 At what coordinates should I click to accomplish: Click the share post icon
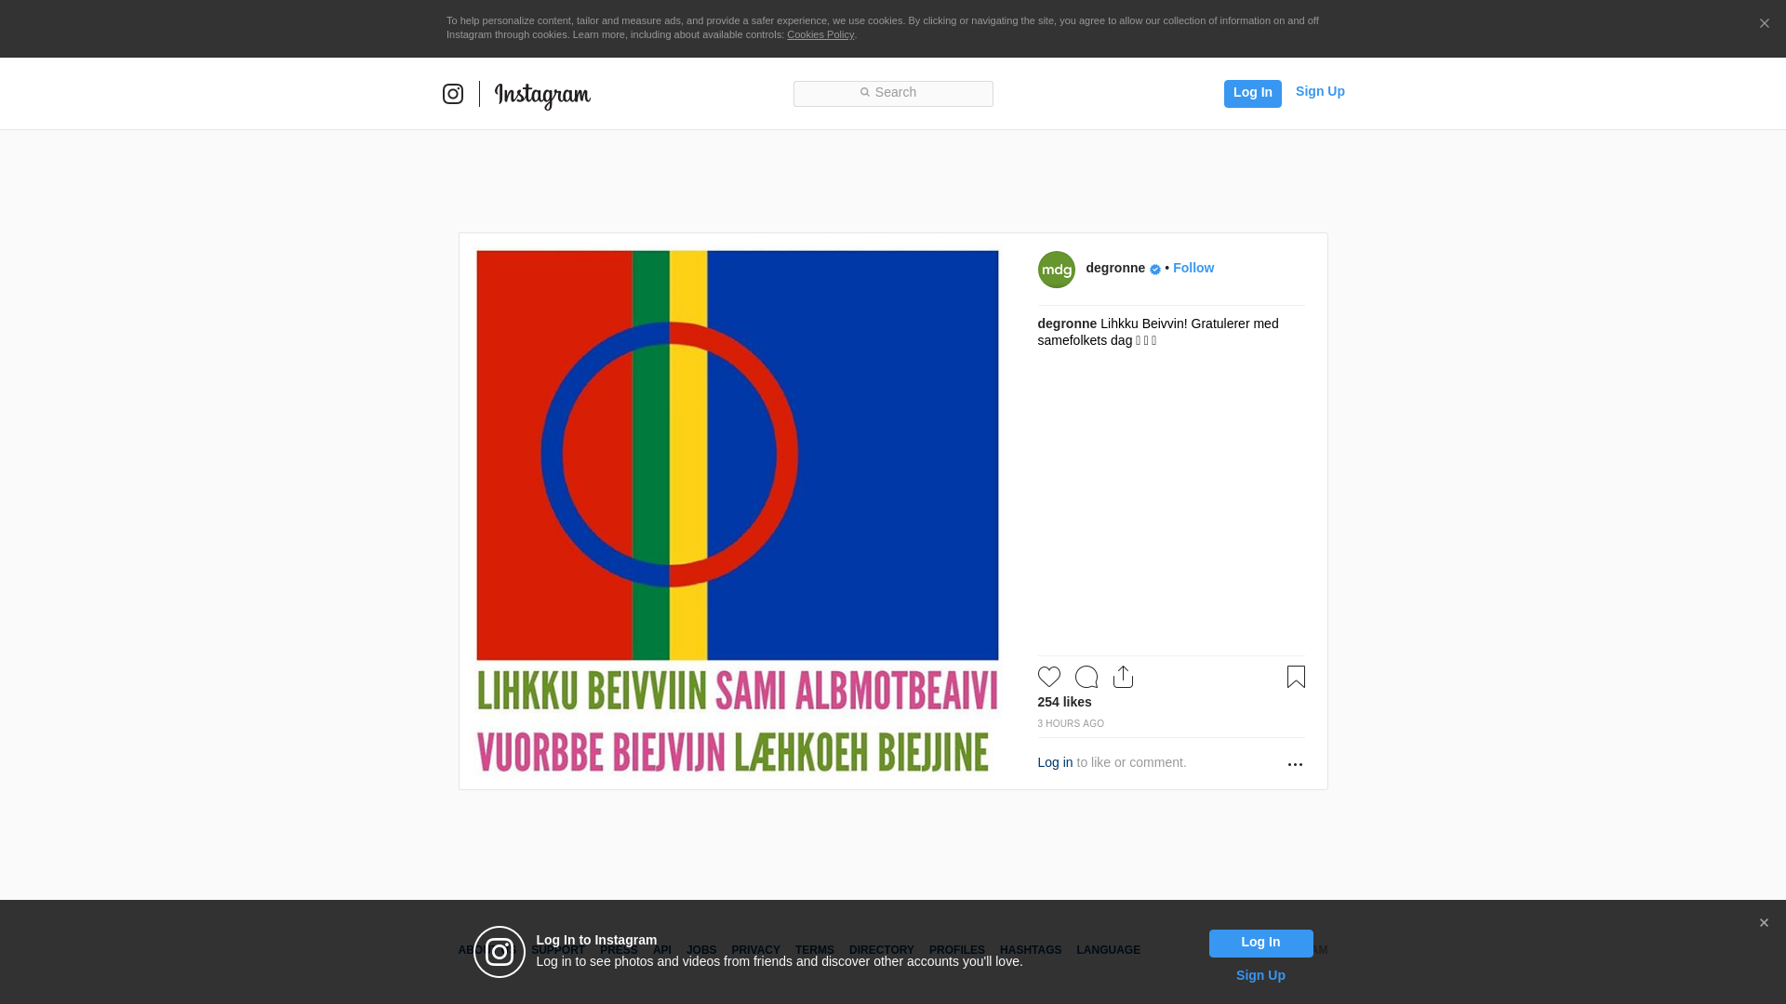click(1123, 677)
